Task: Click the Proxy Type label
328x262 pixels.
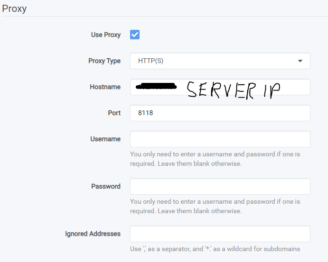Action: (x=104, y=61)
